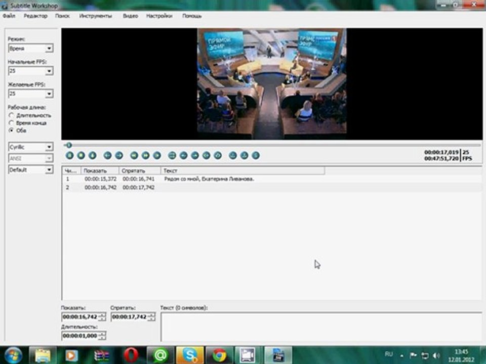486x364 pixels.
Task: Click the Длительность field 00:00:01,000
Action: [x=80, y=336]
